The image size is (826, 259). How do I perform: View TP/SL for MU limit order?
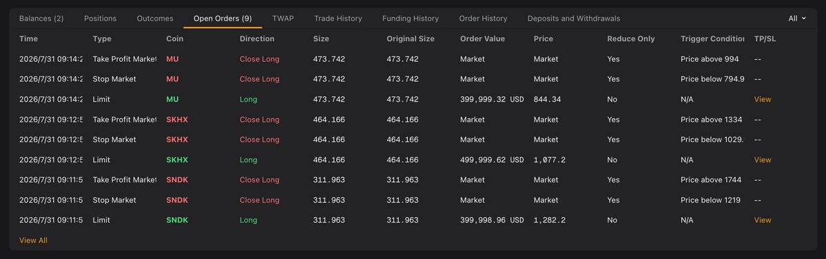click(x=762, y=100)
